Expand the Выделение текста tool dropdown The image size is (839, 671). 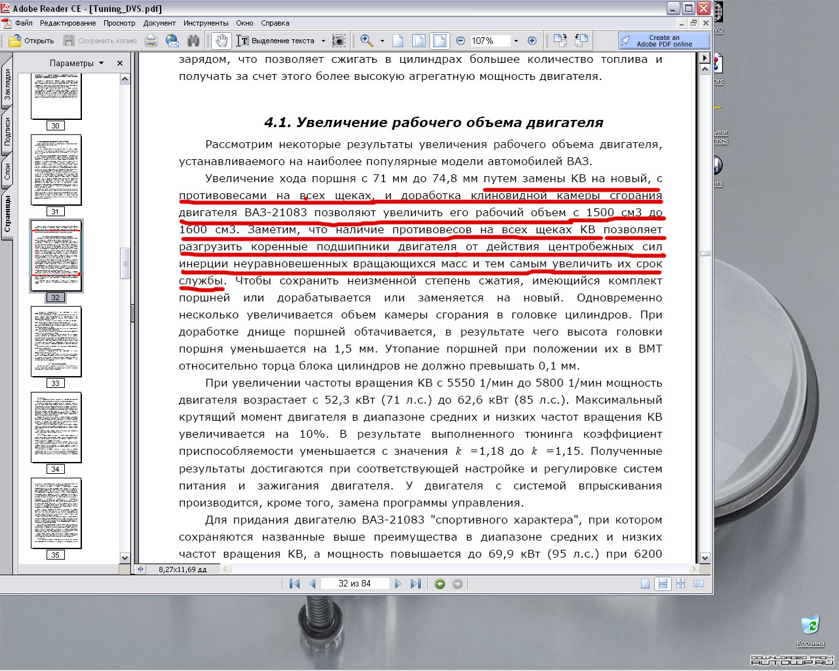pyautogui.click(x=323, y=41)
